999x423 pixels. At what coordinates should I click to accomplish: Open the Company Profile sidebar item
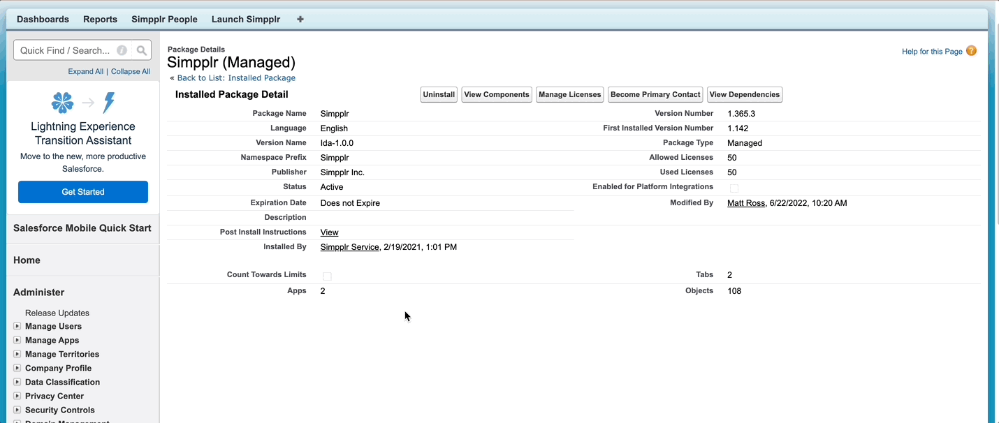pos(58,368)
